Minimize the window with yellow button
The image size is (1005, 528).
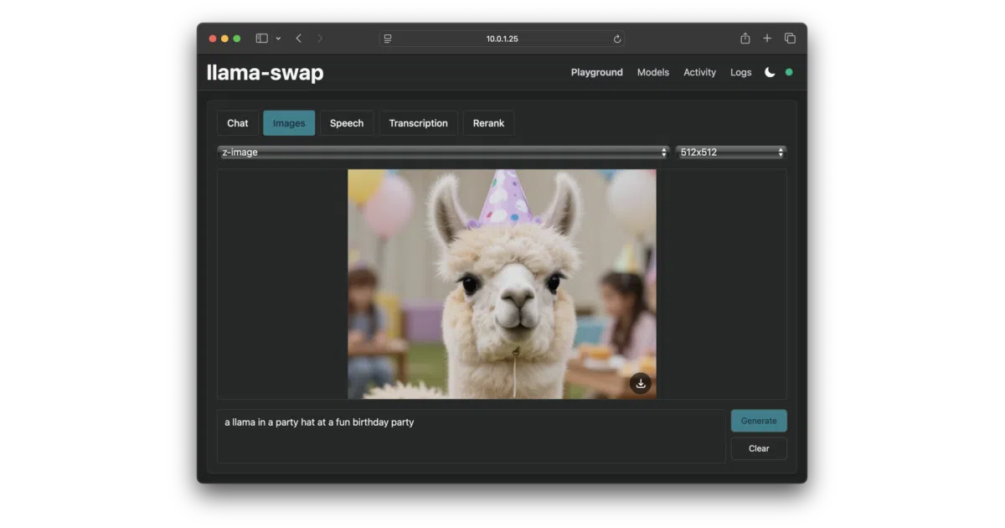coord(224,39)
